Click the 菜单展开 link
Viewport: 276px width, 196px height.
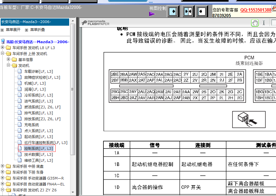(x=13, y=30)
